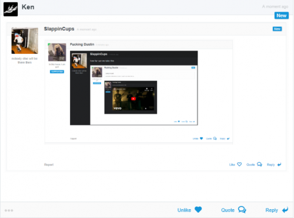Click the Unlike label on Ken's post
294x218 pixels.
click(x=184, y=210)
